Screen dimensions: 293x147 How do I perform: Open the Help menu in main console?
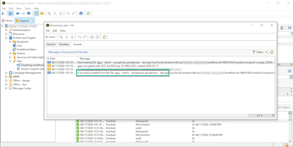[x=36, y=9]
